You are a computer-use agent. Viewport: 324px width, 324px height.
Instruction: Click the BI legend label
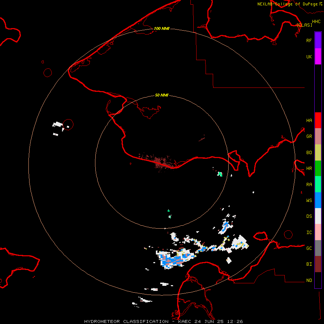pos(309,264)
